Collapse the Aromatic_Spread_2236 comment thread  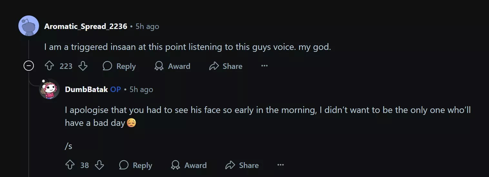[29, 66]
